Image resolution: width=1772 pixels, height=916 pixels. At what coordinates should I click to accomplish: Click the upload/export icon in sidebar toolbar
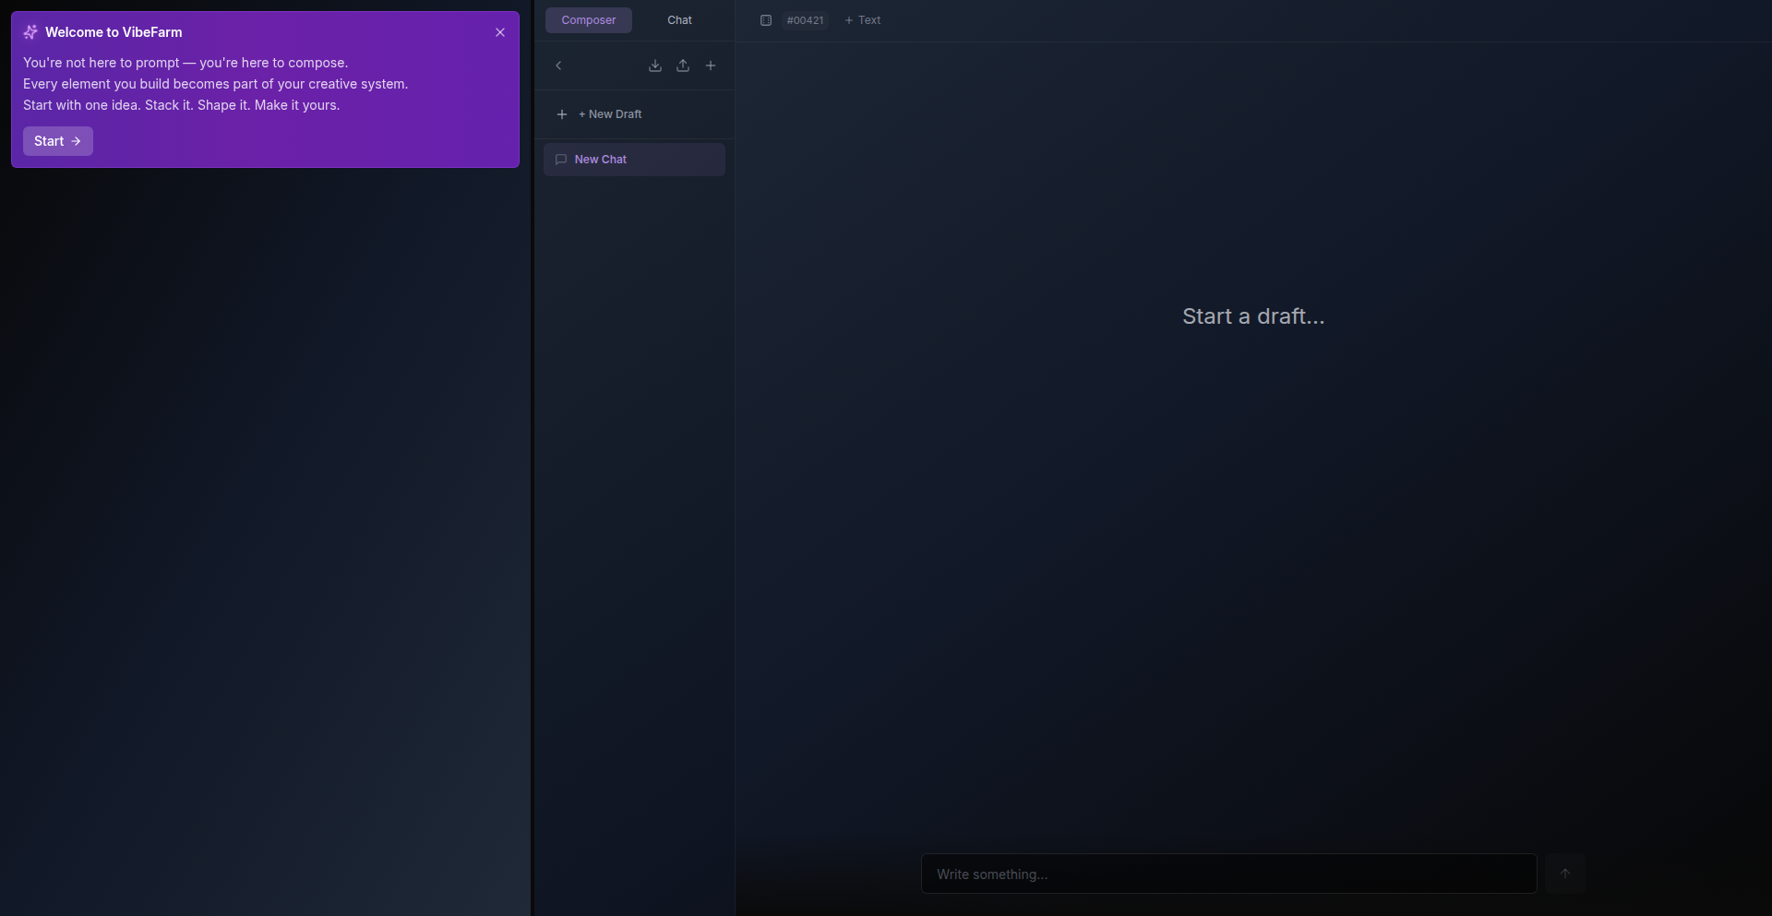coord(683,65)
